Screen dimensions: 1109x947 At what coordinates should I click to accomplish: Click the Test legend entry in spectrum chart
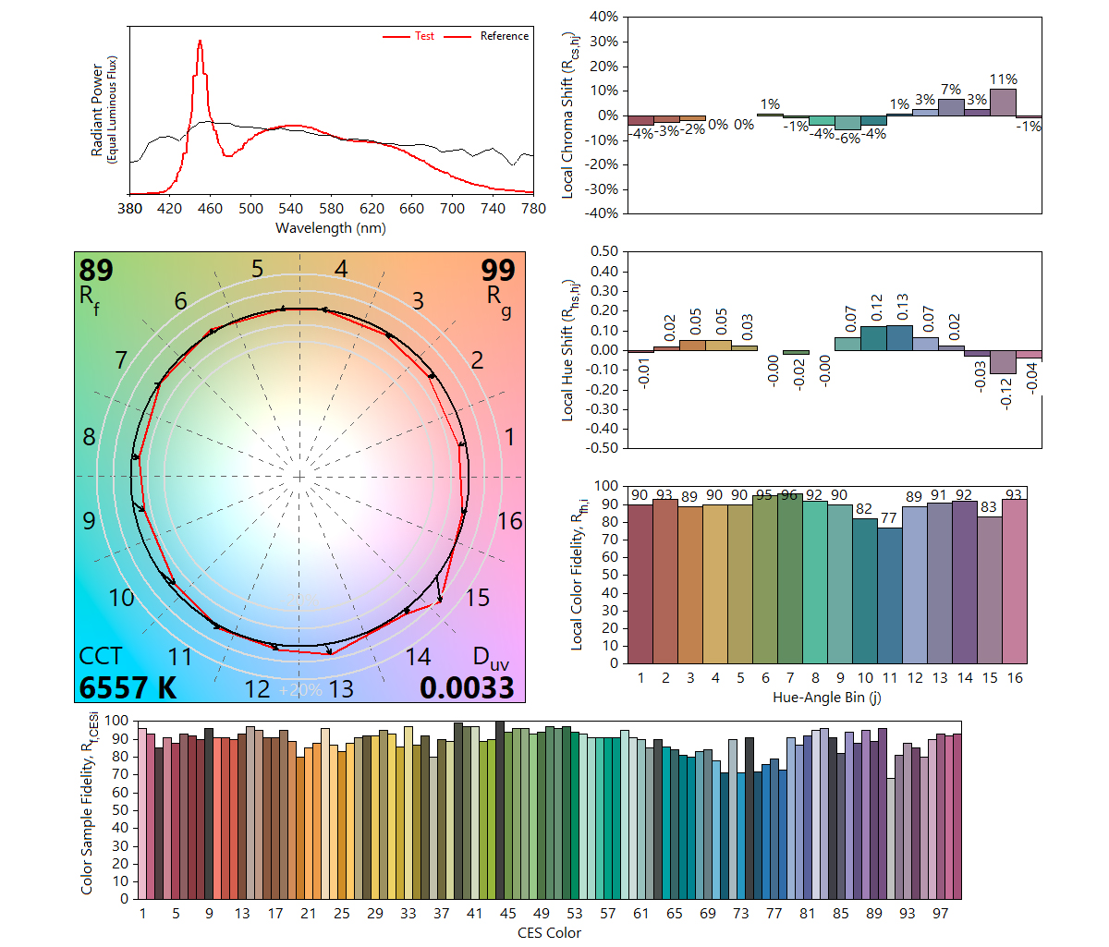[x=423, y=36]
